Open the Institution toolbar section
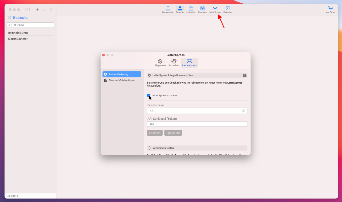 click(191, 10)
